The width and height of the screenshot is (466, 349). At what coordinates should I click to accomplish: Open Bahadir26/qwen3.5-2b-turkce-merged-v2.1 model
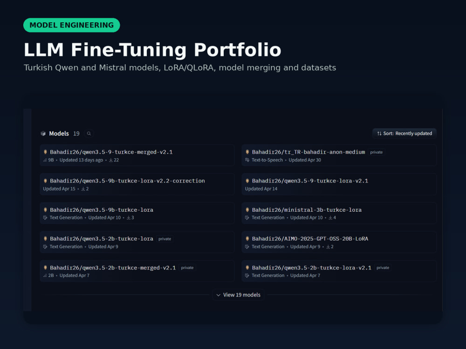[x=137, y=271]
